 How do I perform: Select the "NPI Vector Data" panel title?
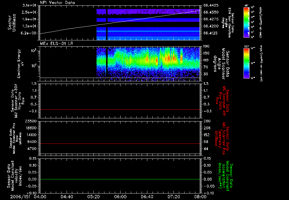tap(57, 3)
